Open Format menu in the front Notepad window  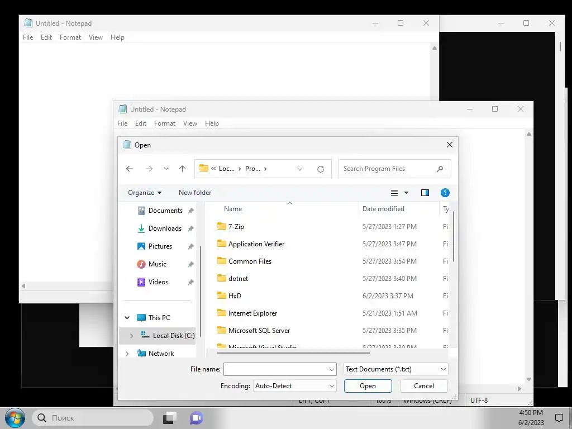pos(165,123)
